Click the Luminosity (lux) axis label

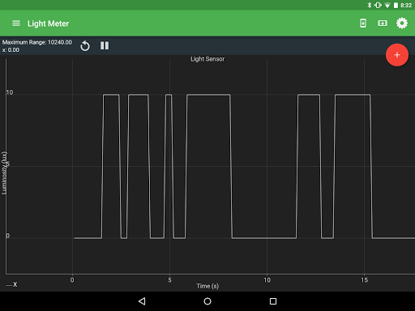[4, 173]
